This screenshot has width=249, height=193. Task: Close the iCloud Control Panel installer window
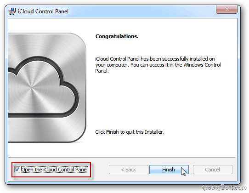(x=226, y=9)
